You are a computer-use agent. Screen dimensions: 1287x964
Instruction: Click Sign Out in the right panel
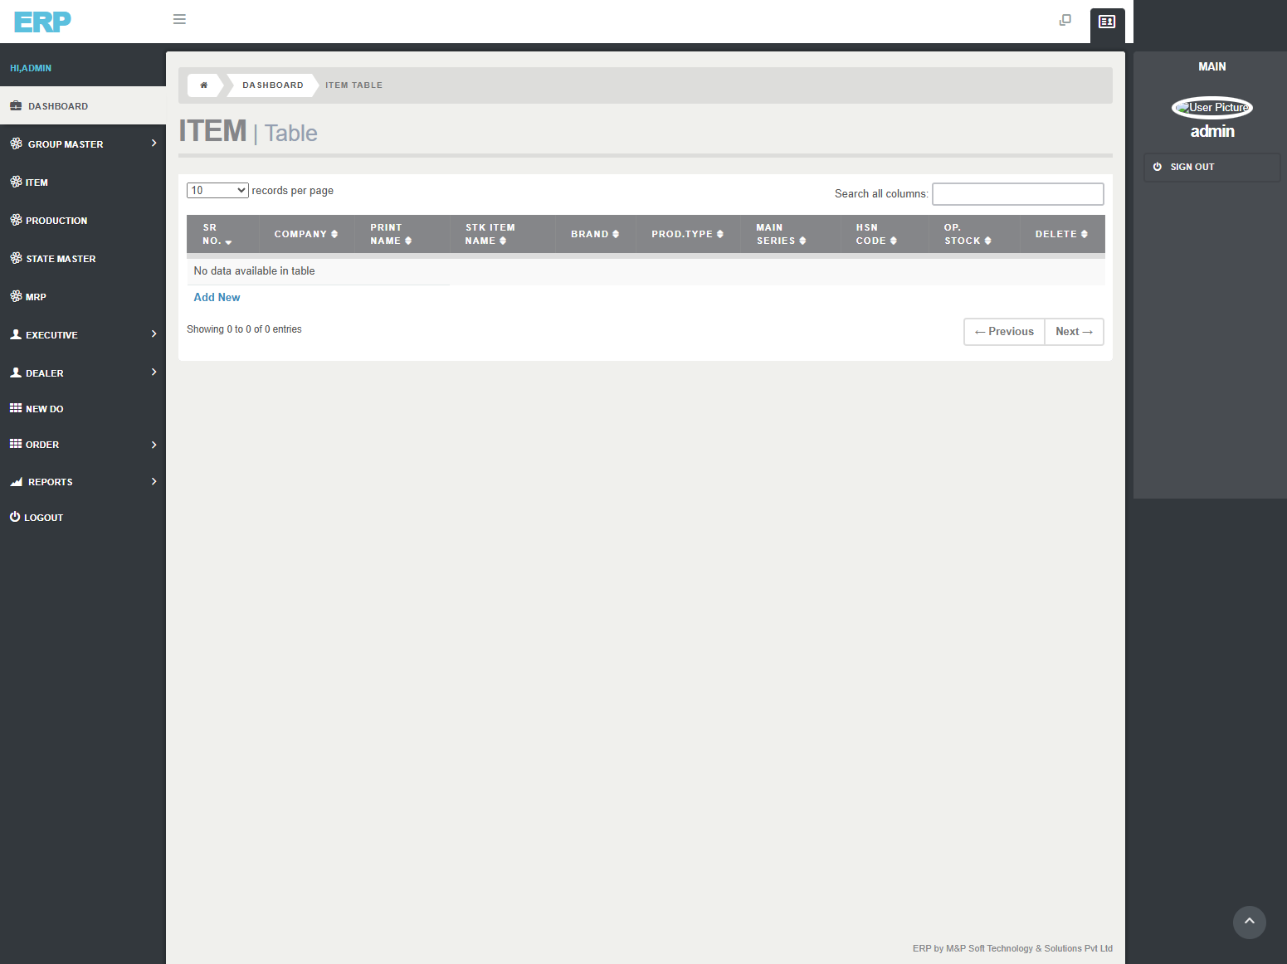pyautogui.click(x=1192, y=168)
